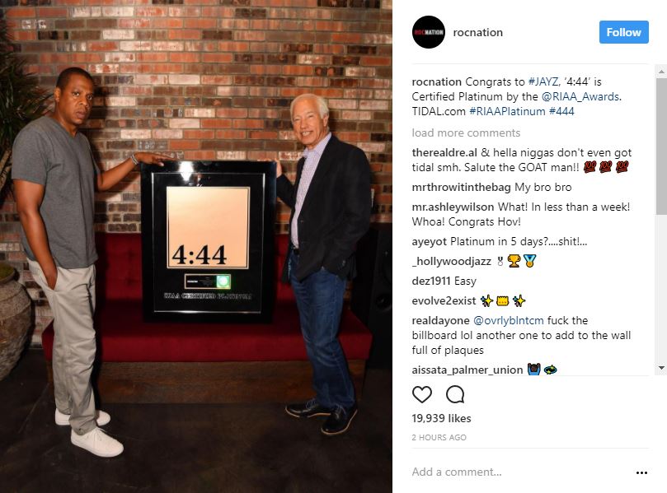Image resolution: width=667 pixels, height=493 pixels.
Task: Open the @RIAA_Awards mention link
Action: [x=580, y=97]
